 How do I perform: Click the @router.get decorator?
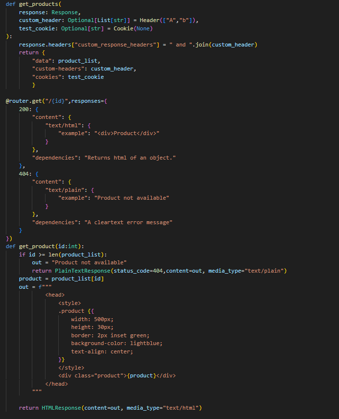24,101
